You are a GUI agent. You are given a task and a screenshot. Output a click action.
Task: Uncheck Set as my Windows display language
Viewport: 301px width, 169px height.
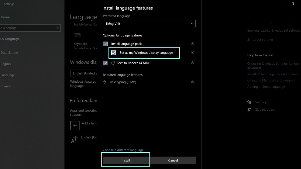114,53
